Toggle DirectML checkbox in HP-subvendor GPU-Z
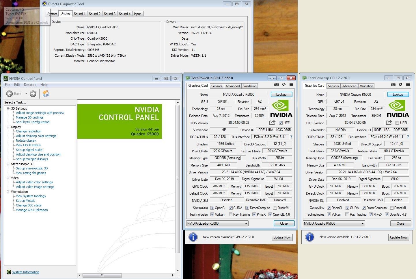 pos(275,208)
